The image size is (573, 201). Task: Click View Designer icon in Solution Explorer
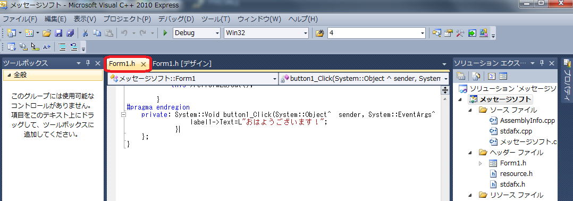503,77
